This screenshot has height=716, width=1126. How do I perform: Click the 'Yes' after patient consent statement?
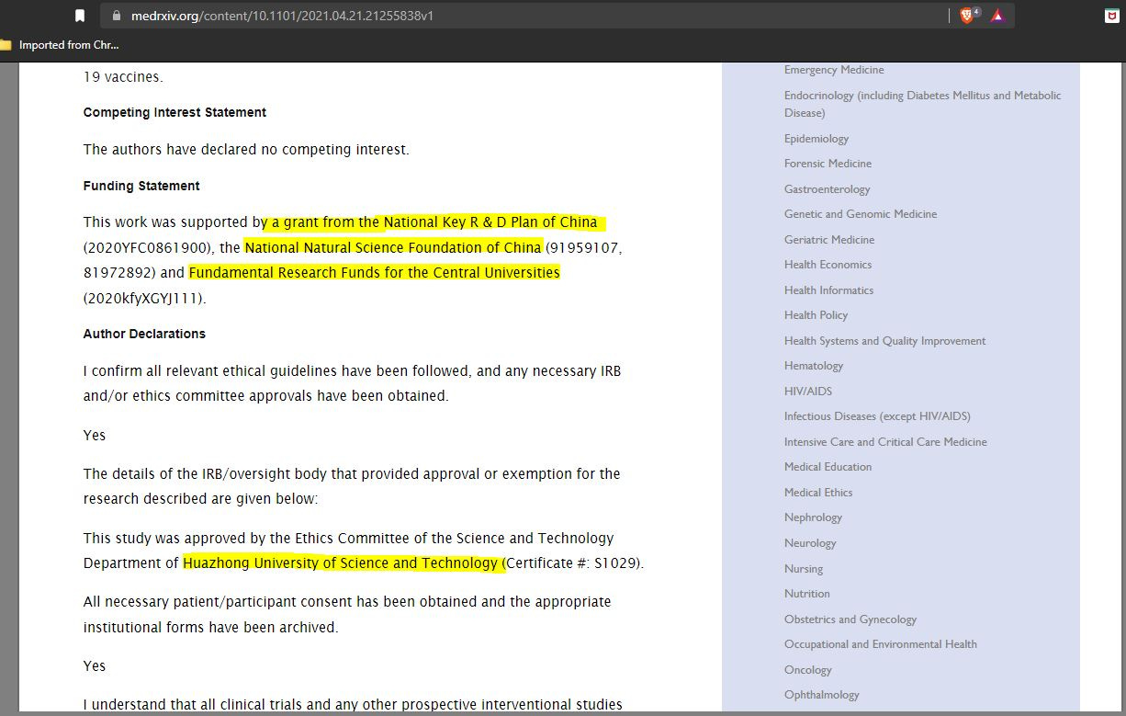pyautogui.click(x=95, y=666)
